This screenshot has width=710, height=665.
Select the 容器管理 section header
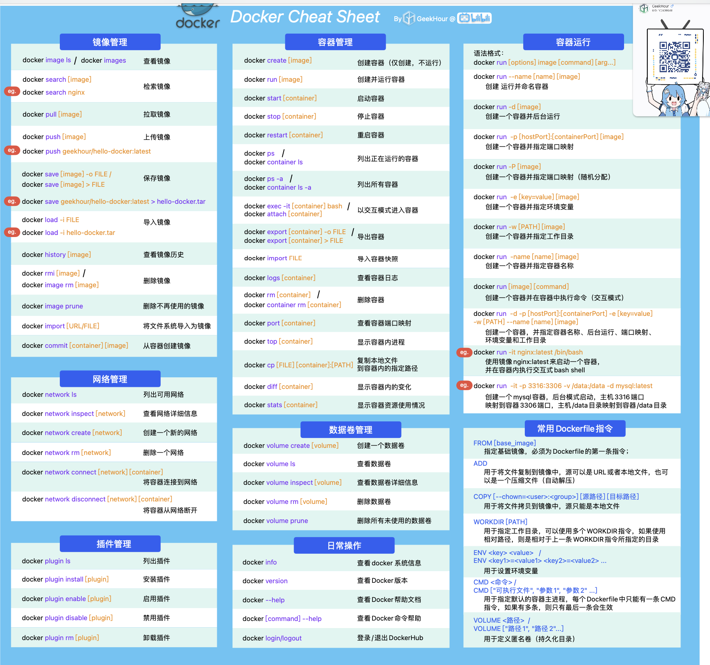coord(335,42)
